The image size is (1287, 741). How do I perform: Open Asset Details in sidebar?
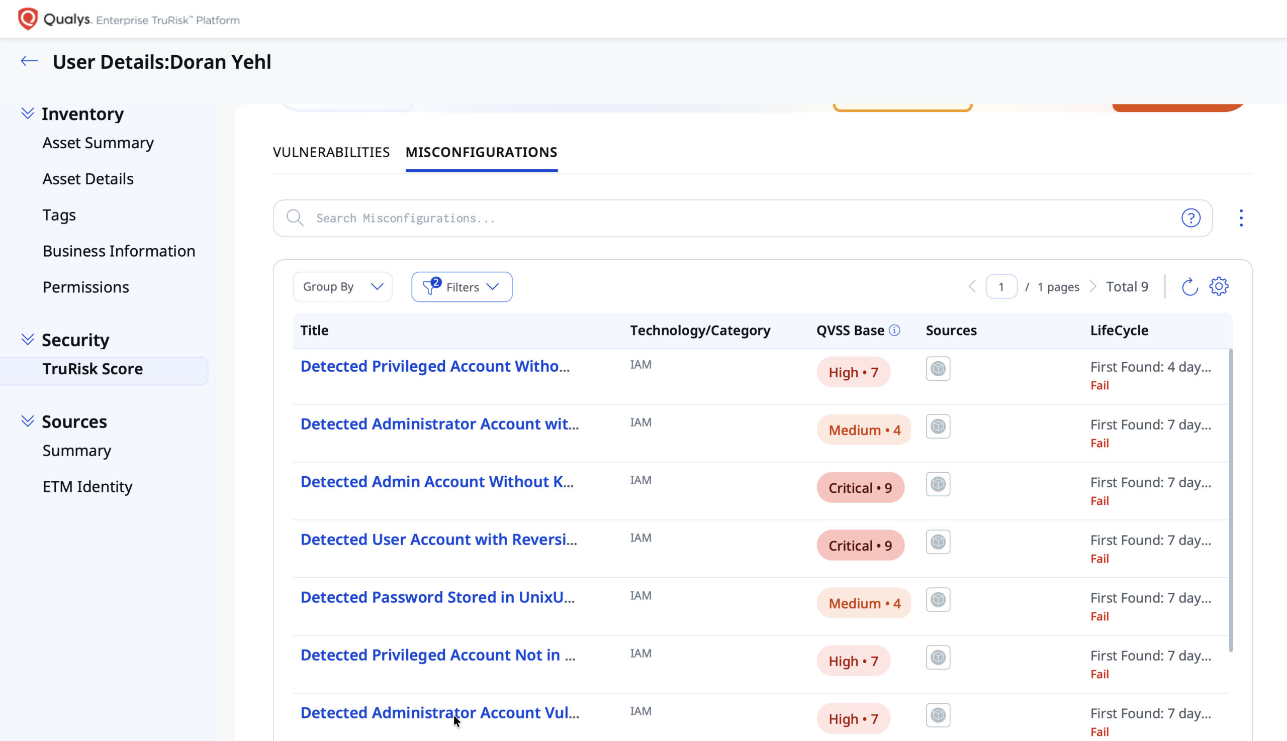click(87, 179)
